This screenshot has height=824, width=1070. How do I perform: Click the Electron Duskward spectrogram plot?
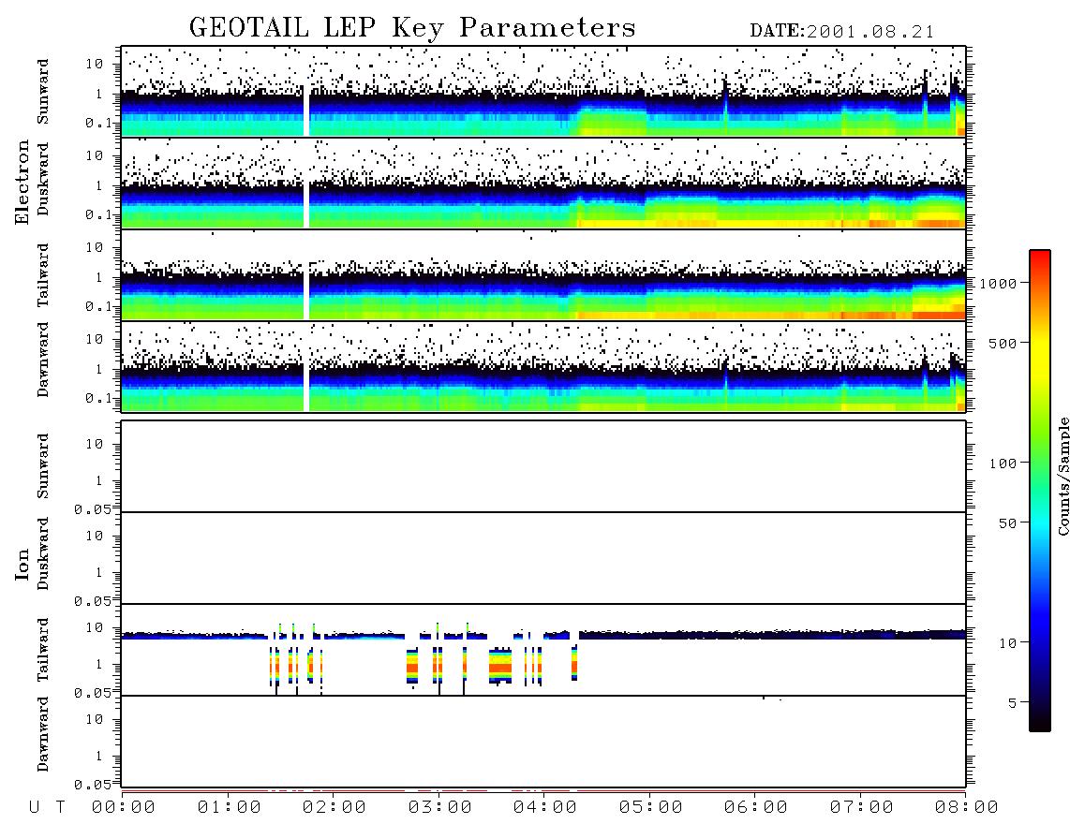tap(543, 183)
